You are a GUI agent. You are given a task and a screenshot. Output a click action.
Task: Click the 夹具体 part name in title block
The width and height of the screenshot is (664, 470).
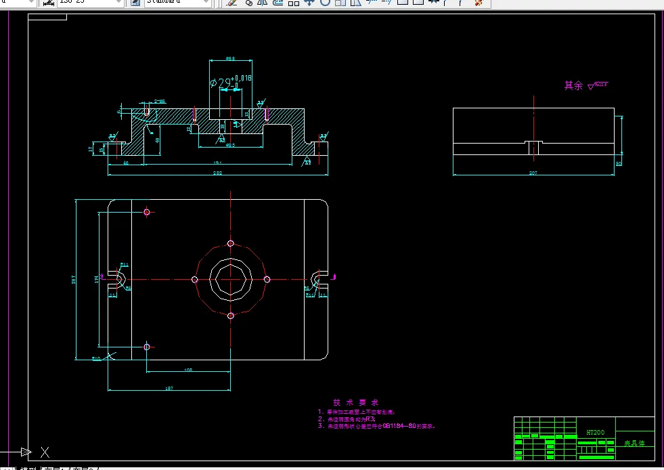(634, 444)
